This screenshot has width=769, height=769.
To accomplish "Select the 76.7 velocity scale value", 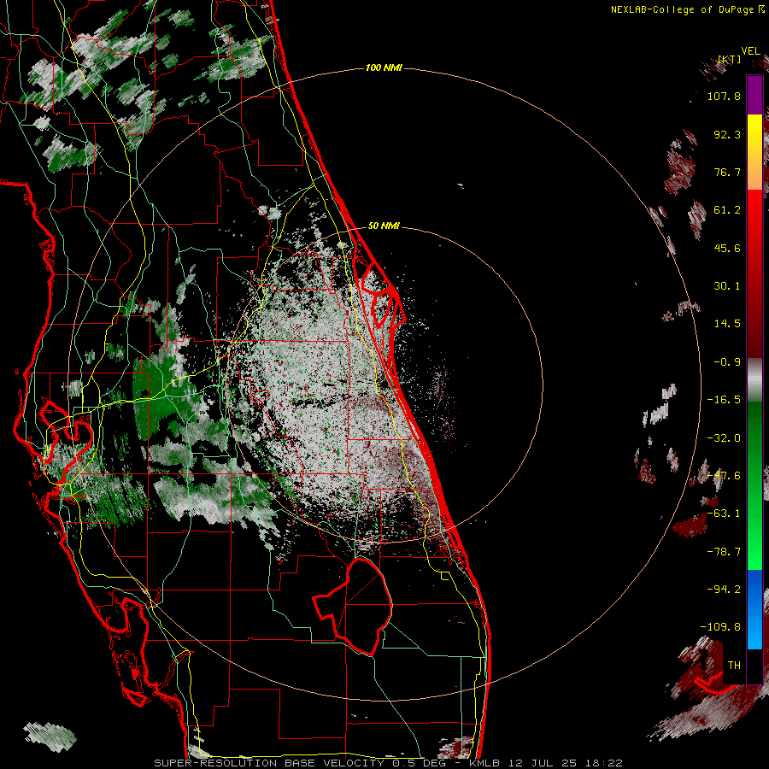I will pos(727,172).
